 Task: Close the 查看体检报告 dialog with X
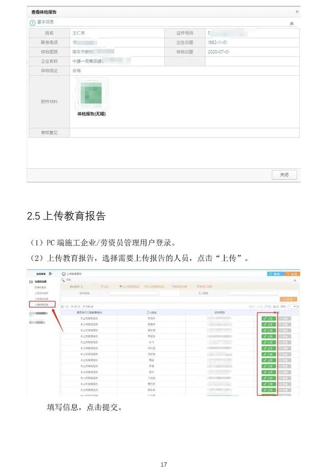tap(297, 12)
